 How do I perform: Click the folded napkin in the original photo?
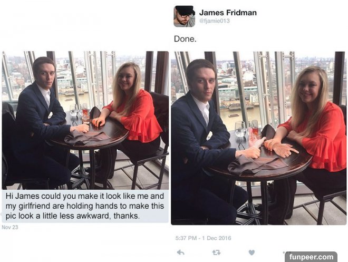(x=87, y=138)
